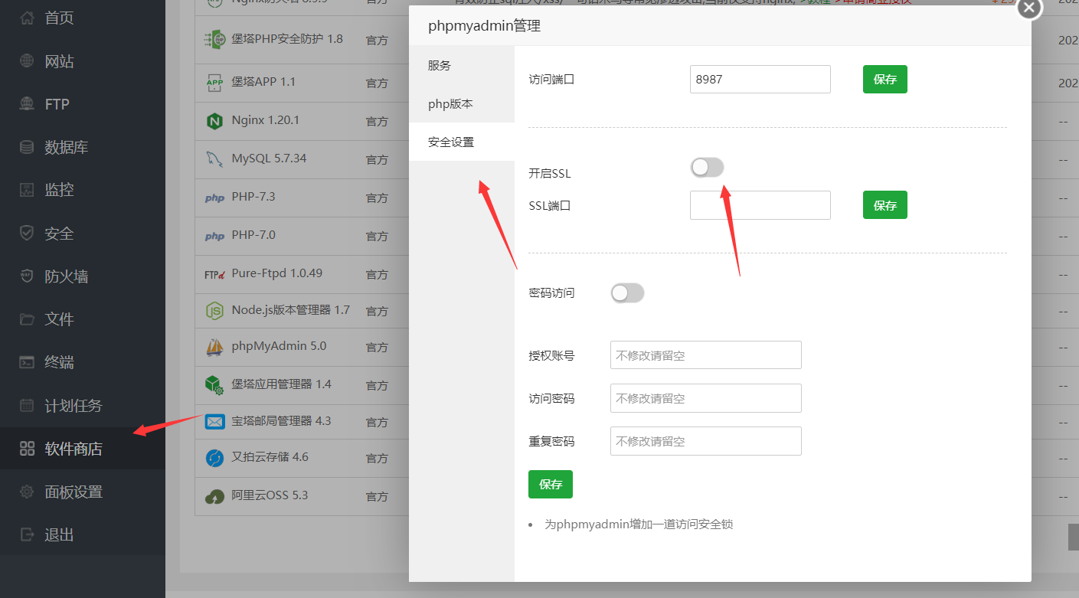The height and width of the screenshot is (598, 1079).
Task: Click the MySQL 5.7.34 dolphin icon
Action: pyautogui.click(x=214, y=159)
